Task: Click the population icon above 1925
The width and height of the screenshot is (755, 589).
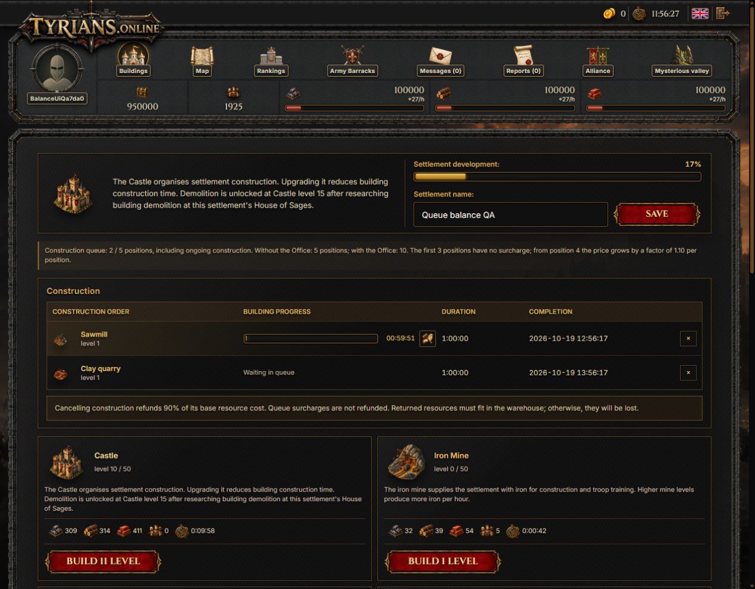Action: (x=234, y=92)
